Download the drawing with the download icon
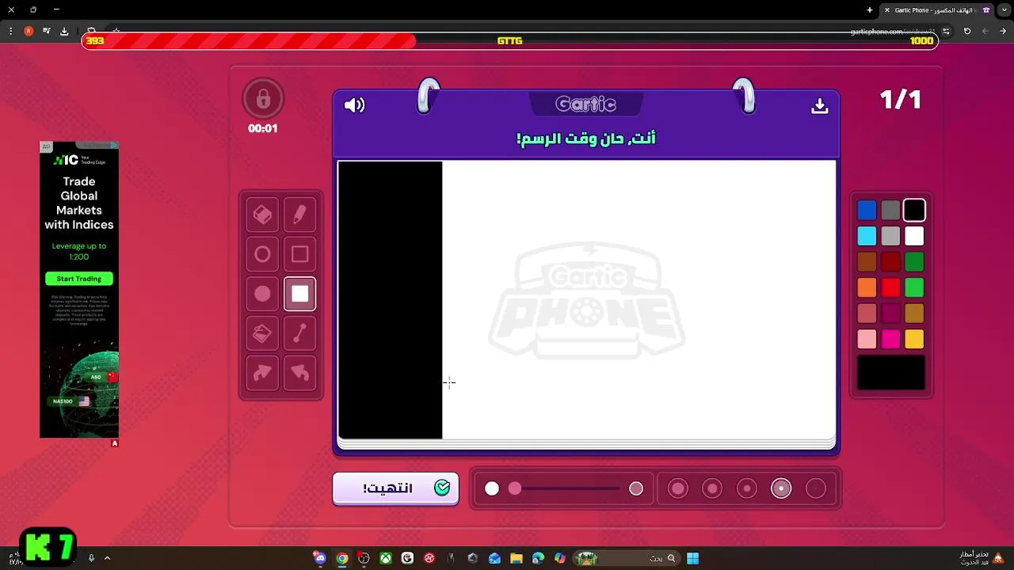Screen dimensions: 1014x570 820,105
